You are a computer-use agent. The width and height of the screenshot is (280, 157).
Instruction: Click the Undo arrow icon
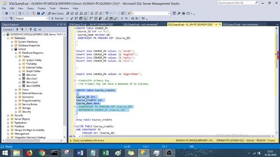107,14
